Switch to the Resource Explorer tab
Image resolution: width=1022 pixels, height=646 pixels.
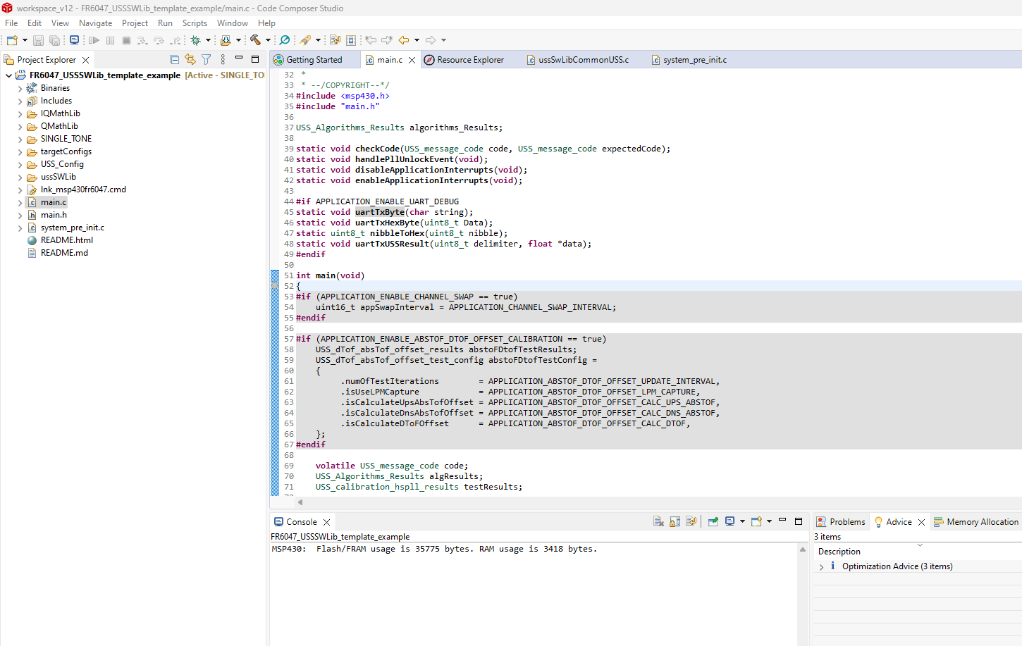coord(464,60)
